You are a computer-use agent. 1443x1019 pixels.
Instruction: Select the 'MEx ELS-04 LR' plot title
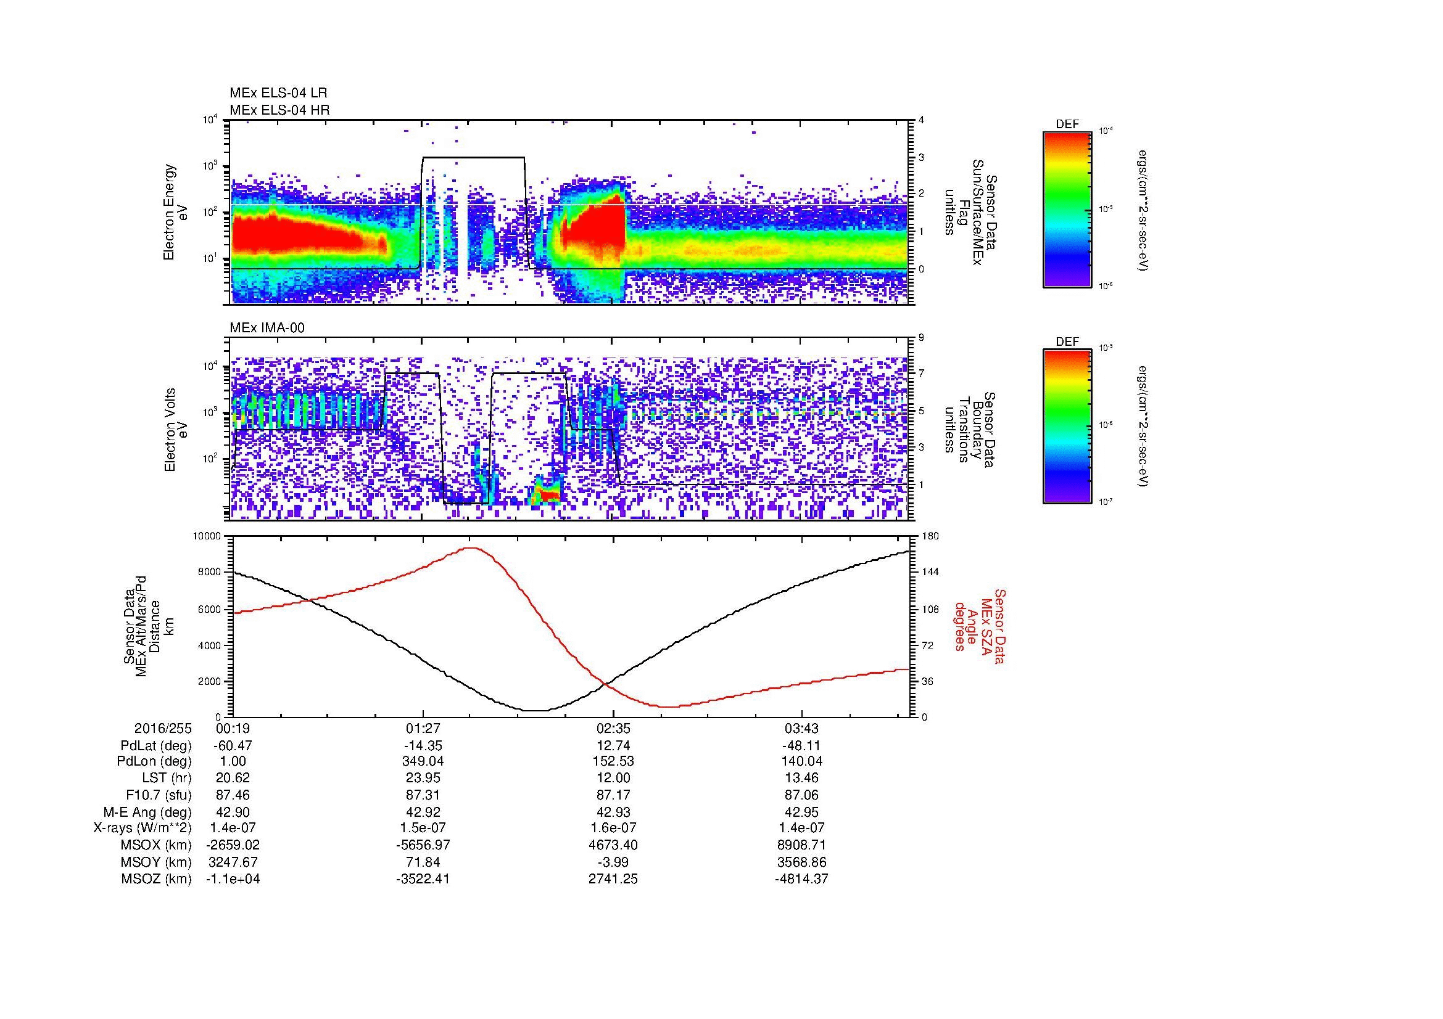click(278, 93)
